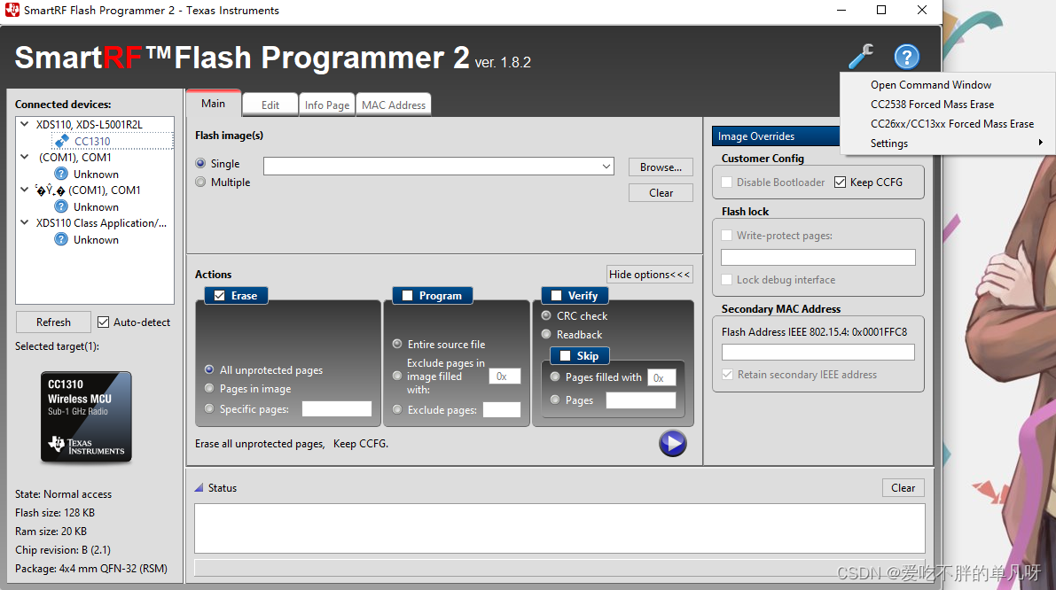
Task: Clear the Status log
Action: point(903,488)
